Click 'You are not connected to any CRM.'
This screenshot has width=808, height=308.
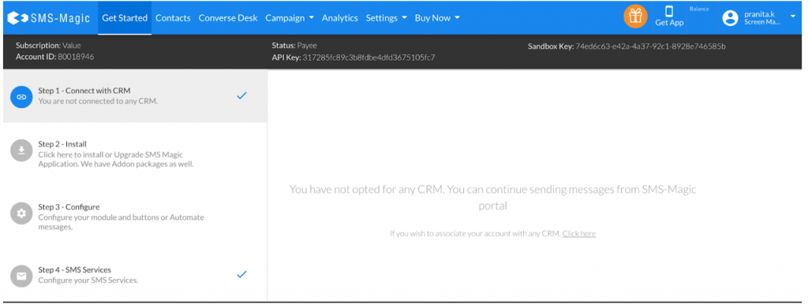(x=98, y=102)
